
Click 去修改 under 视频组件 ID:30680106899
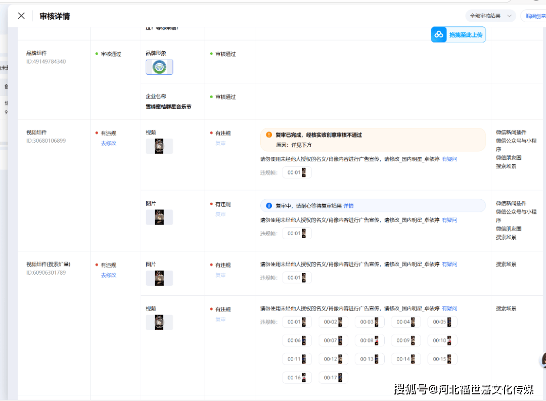(x=108, y=143)
